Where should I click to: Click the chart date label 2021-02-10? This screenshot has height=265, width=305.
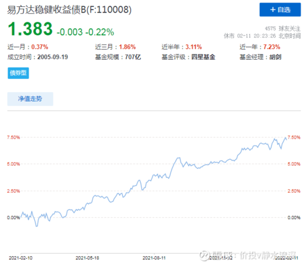click(x=20, y=258)
